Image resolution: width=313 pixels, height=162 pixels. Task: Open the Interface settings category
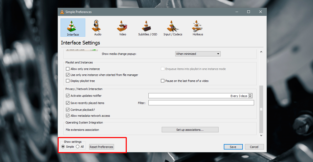click(x=73, y=28)
